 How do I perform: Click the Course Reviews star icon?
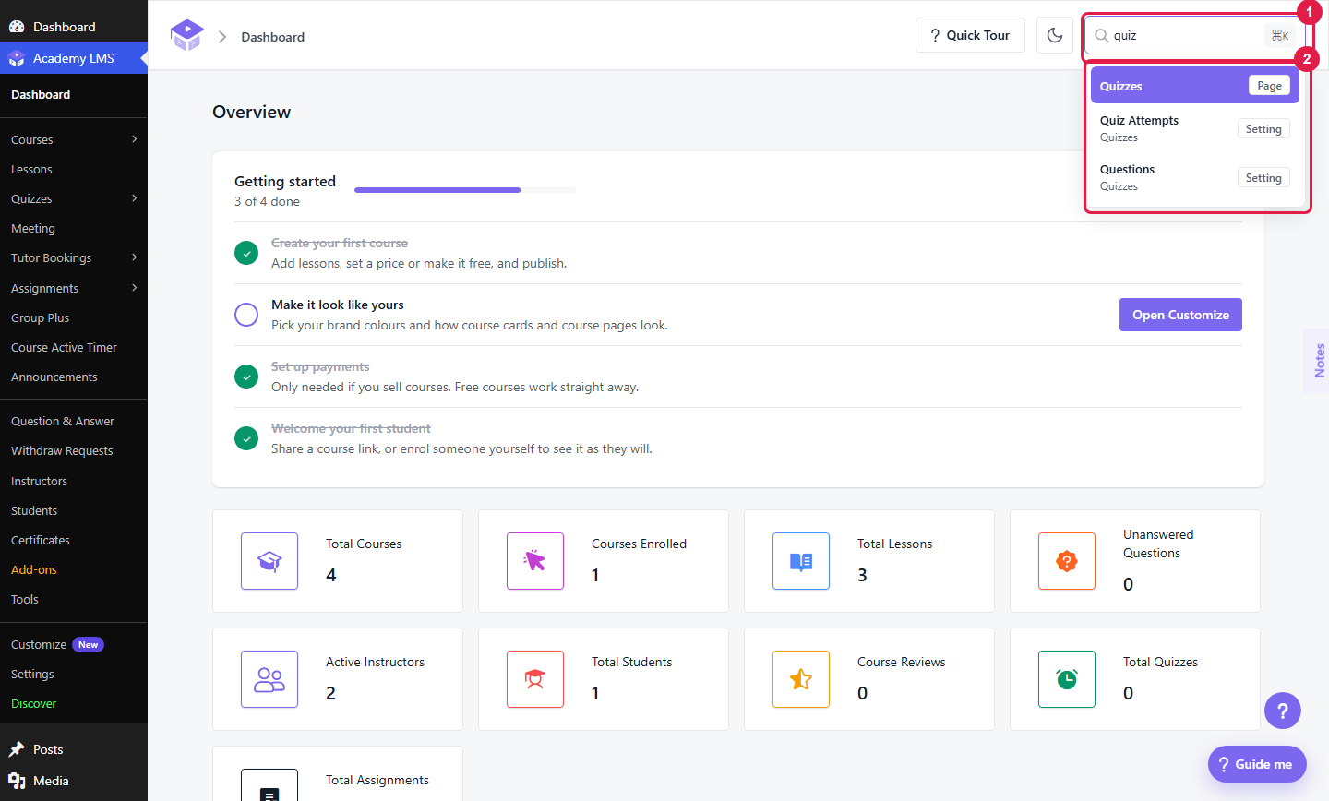click(801, 679)
